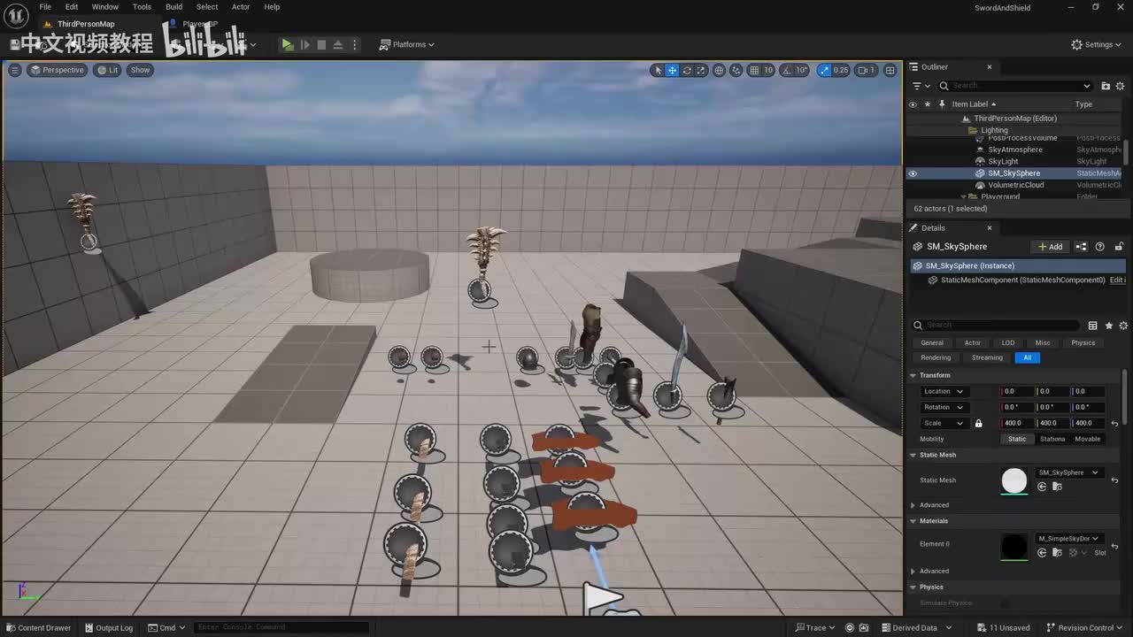Open the Outliner settings gear
This screenshot has height=637, width=1133.
point(1121,86)
